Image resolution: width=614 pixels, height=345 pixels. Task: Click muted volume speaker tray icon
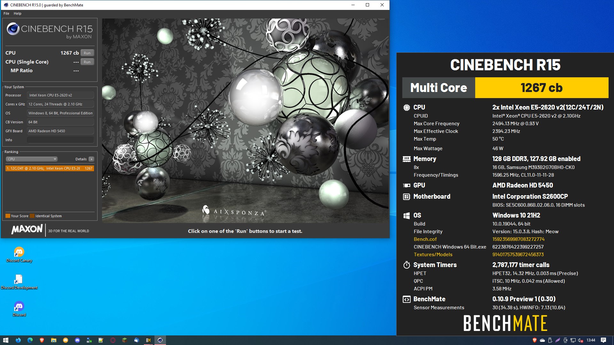click(581, 340)
